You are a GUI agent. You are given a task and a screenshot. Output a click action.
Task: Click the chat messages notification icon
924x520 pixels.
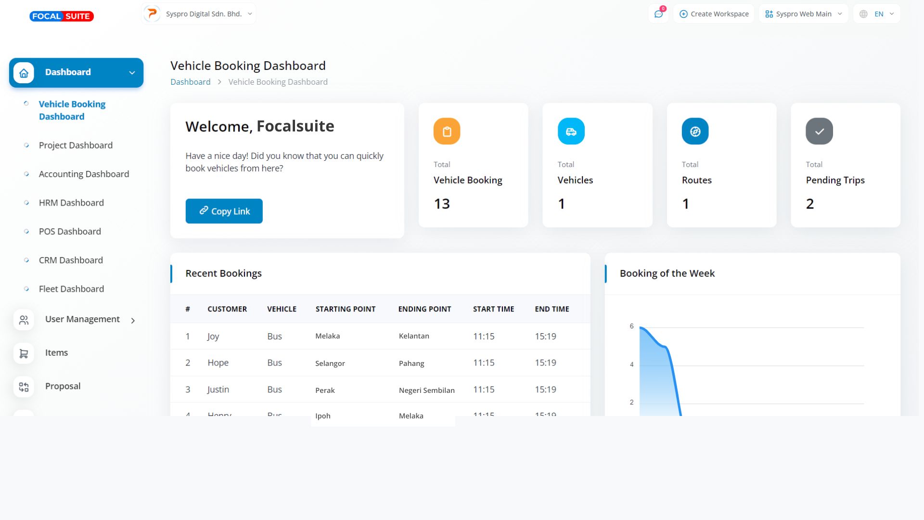coord(658,14)
